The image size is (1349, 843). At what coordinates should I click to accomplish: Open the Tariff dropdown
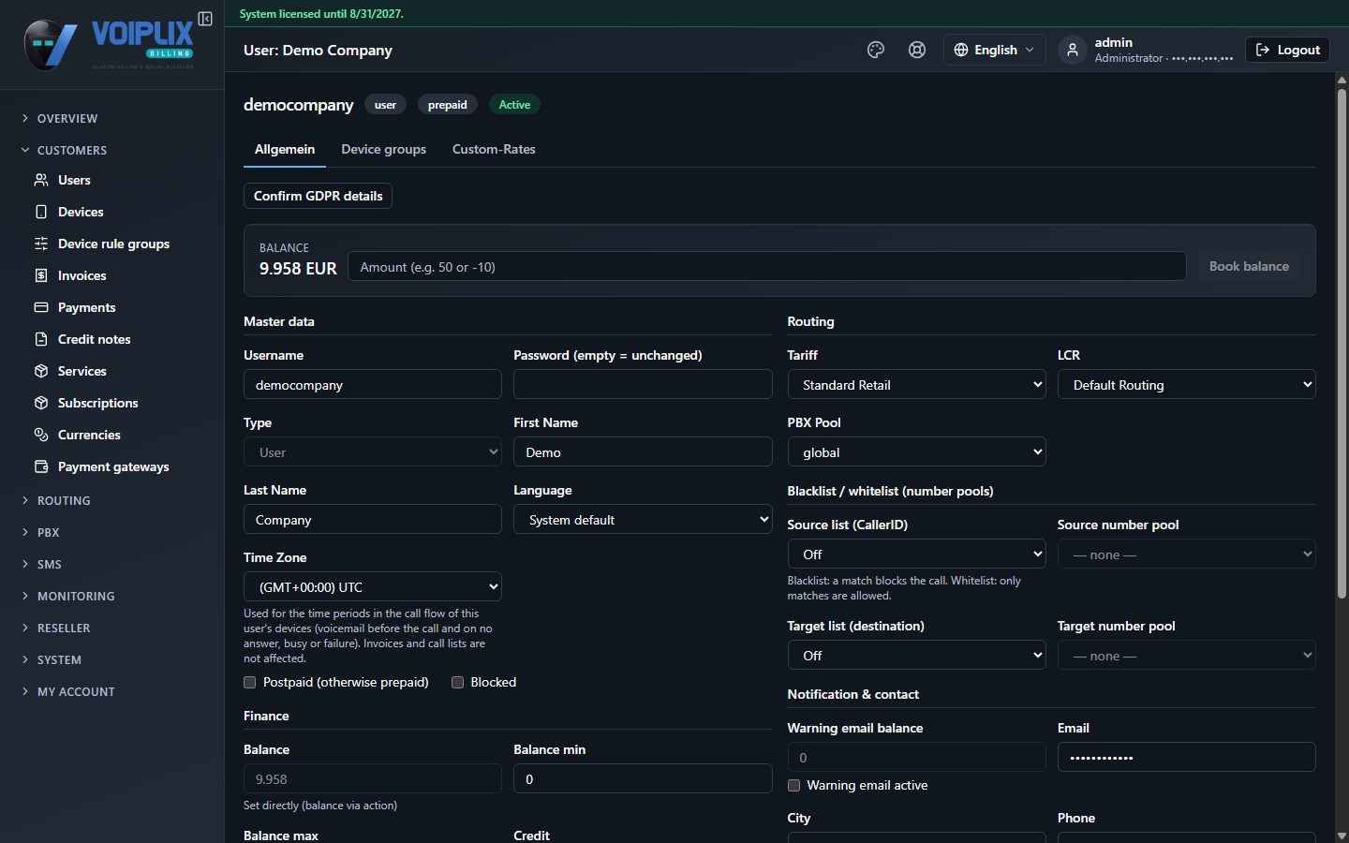coord(916,384)
